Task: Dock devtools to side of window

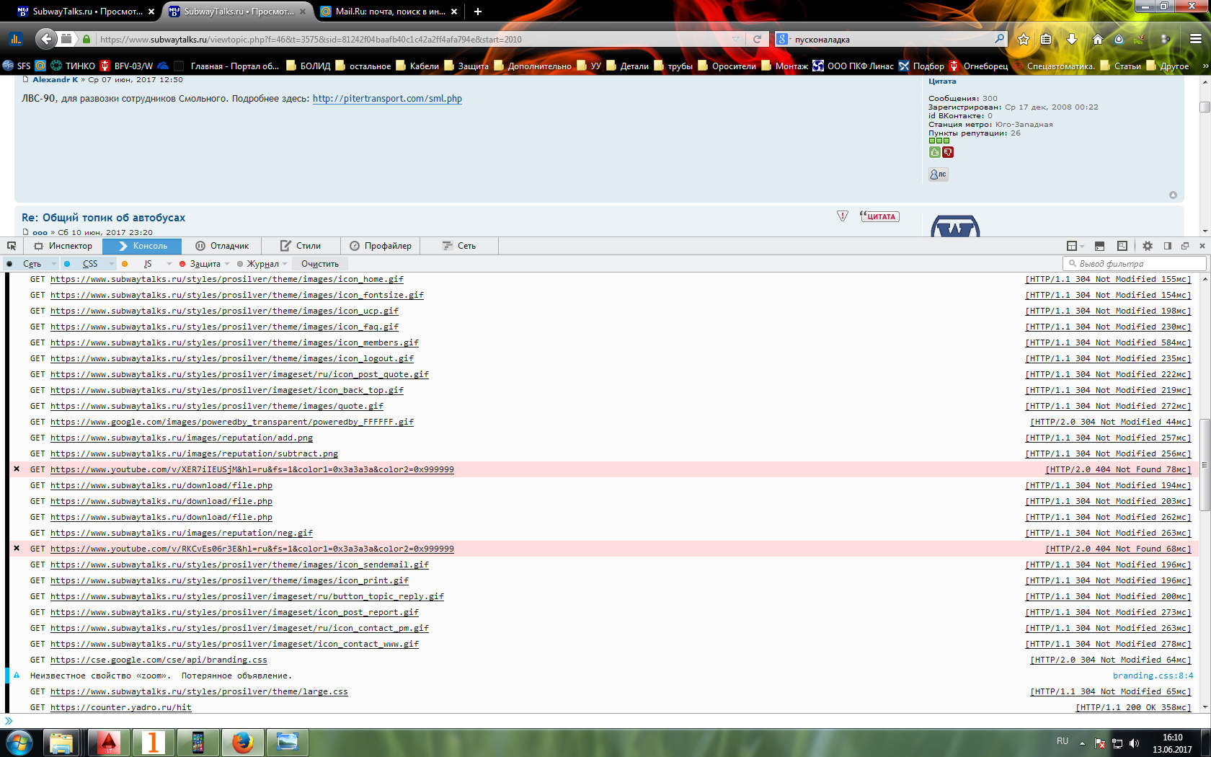Action: [1168, 246]
